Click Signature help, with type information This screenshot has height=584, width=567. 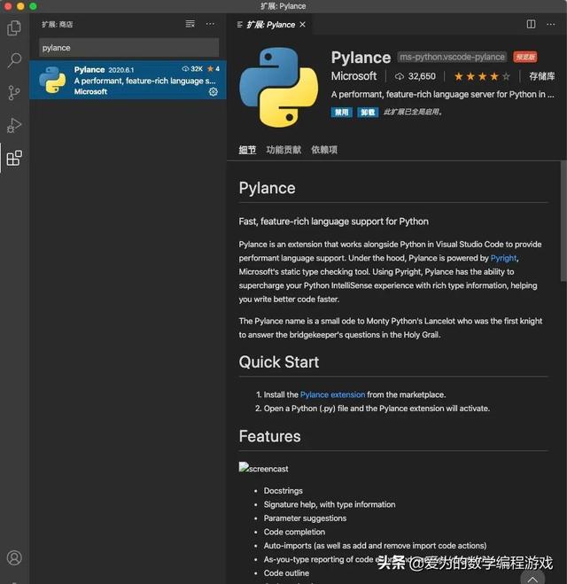click(330, 504)
